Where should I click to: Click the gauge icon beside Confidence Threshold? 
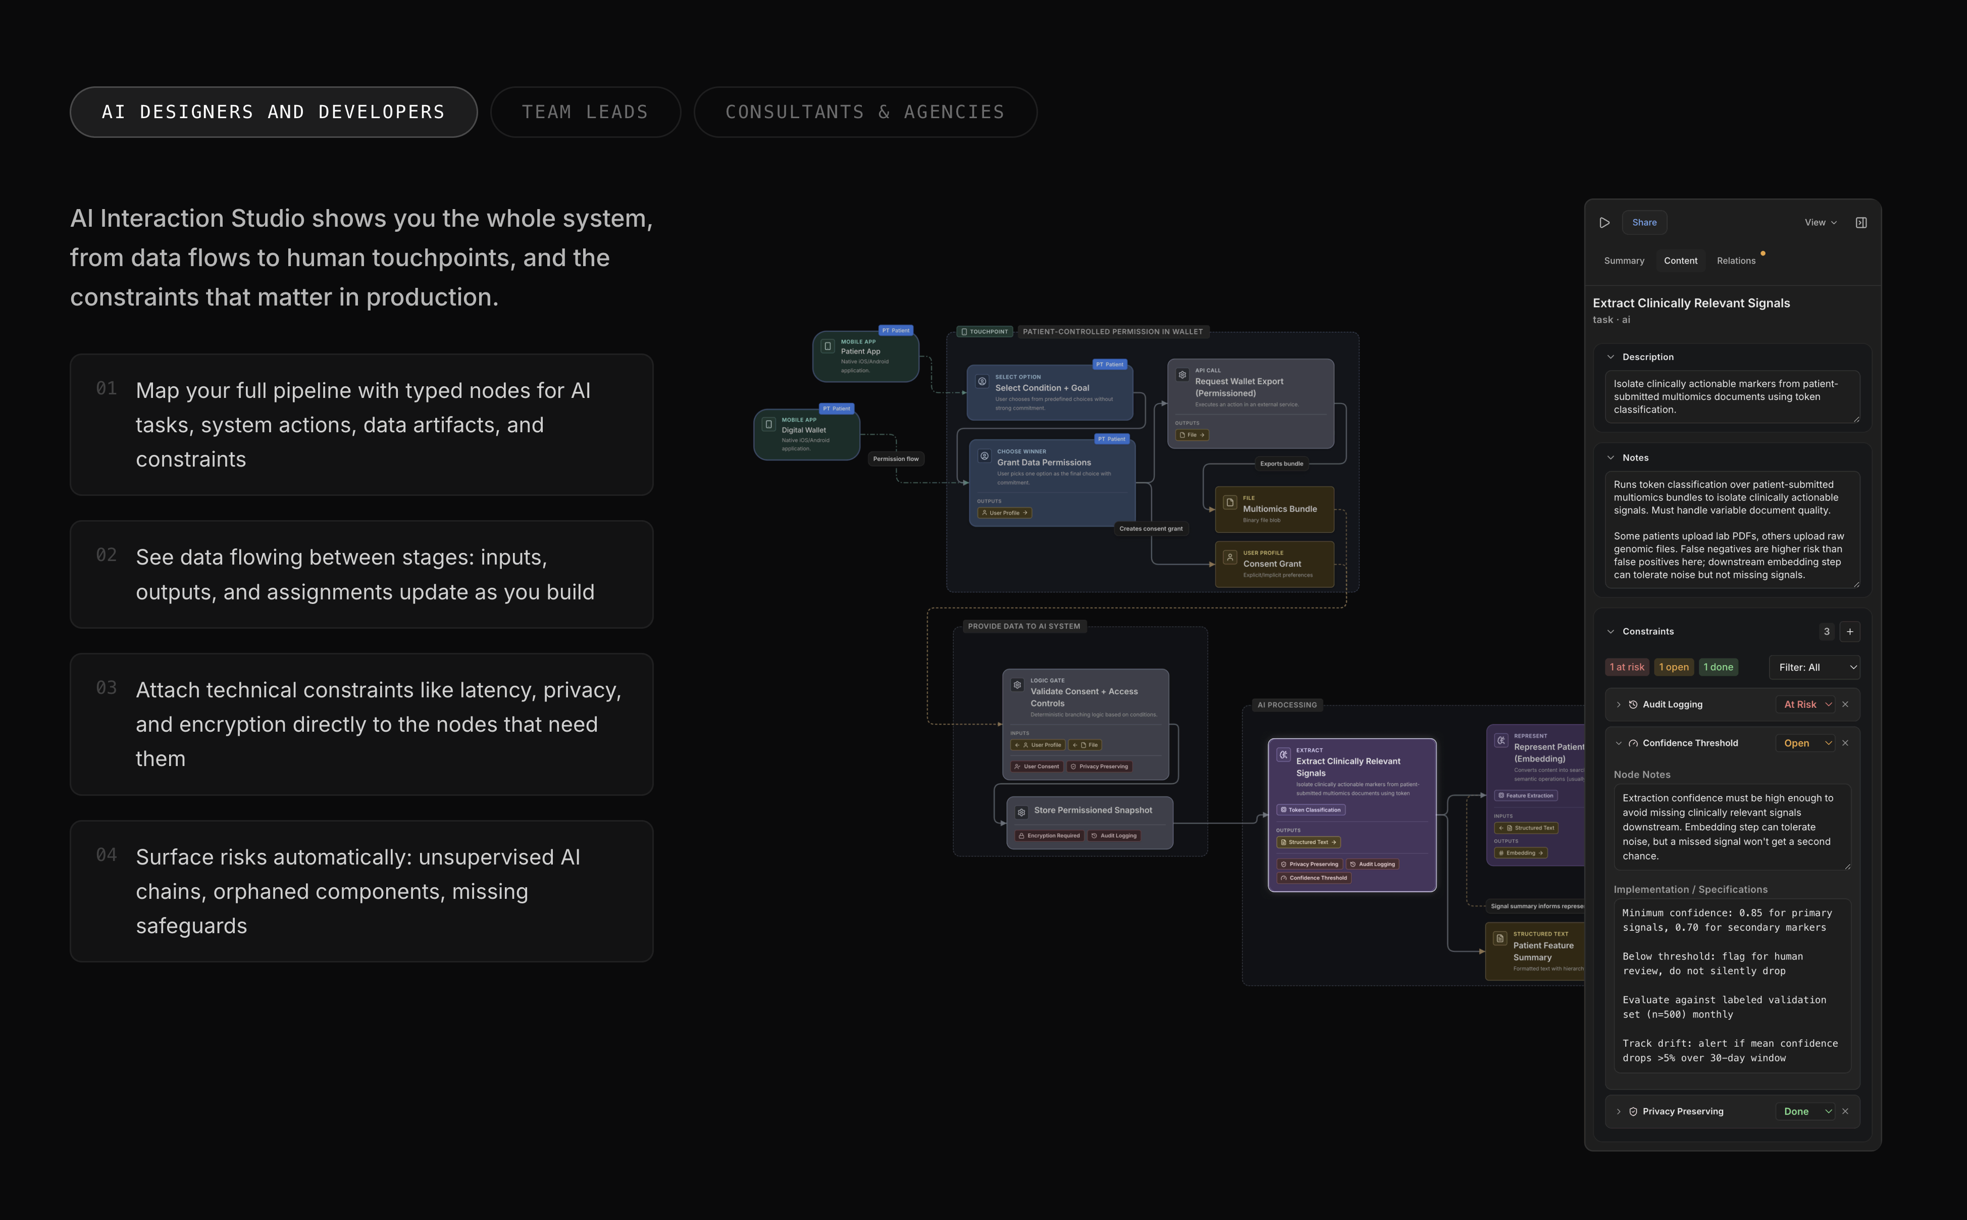click(1632, 742)
